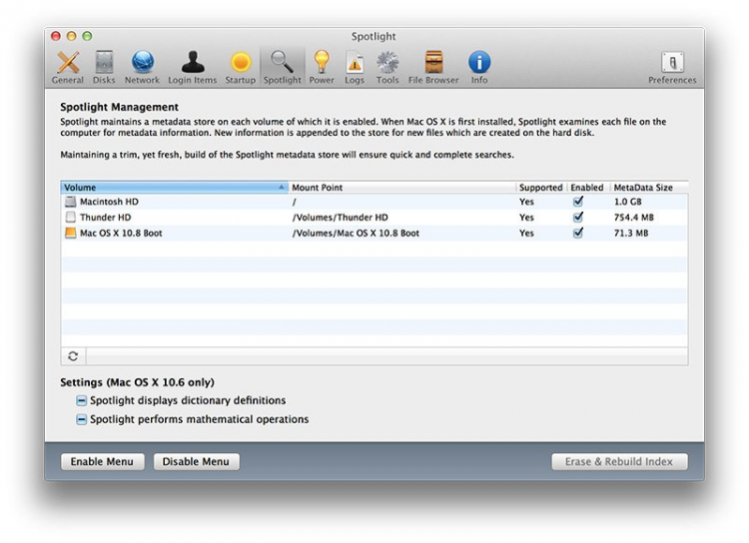The height and width of the screenshot is (543, 749).
Task: Zoom the Spotlight window with green button
Action: coord(87,36)
